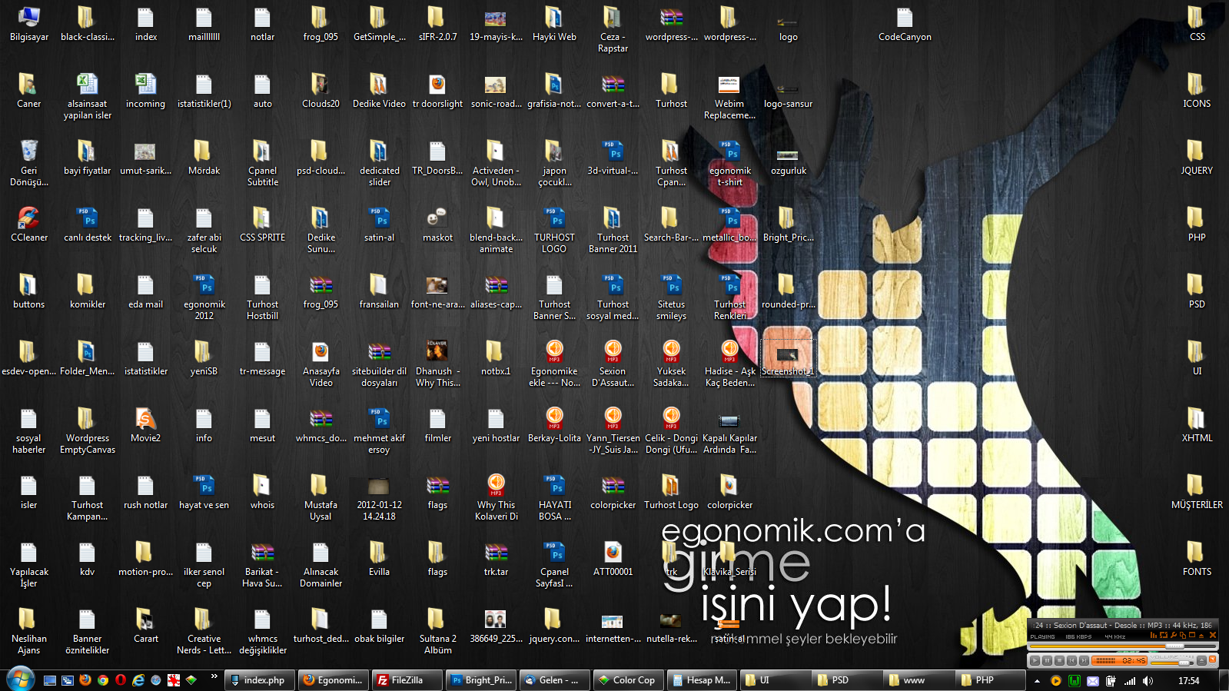Toggle the Winamp equalizer bars icon
Image resolution: width=1229 pixels, height=691 pixels.
coord(1154,636)
